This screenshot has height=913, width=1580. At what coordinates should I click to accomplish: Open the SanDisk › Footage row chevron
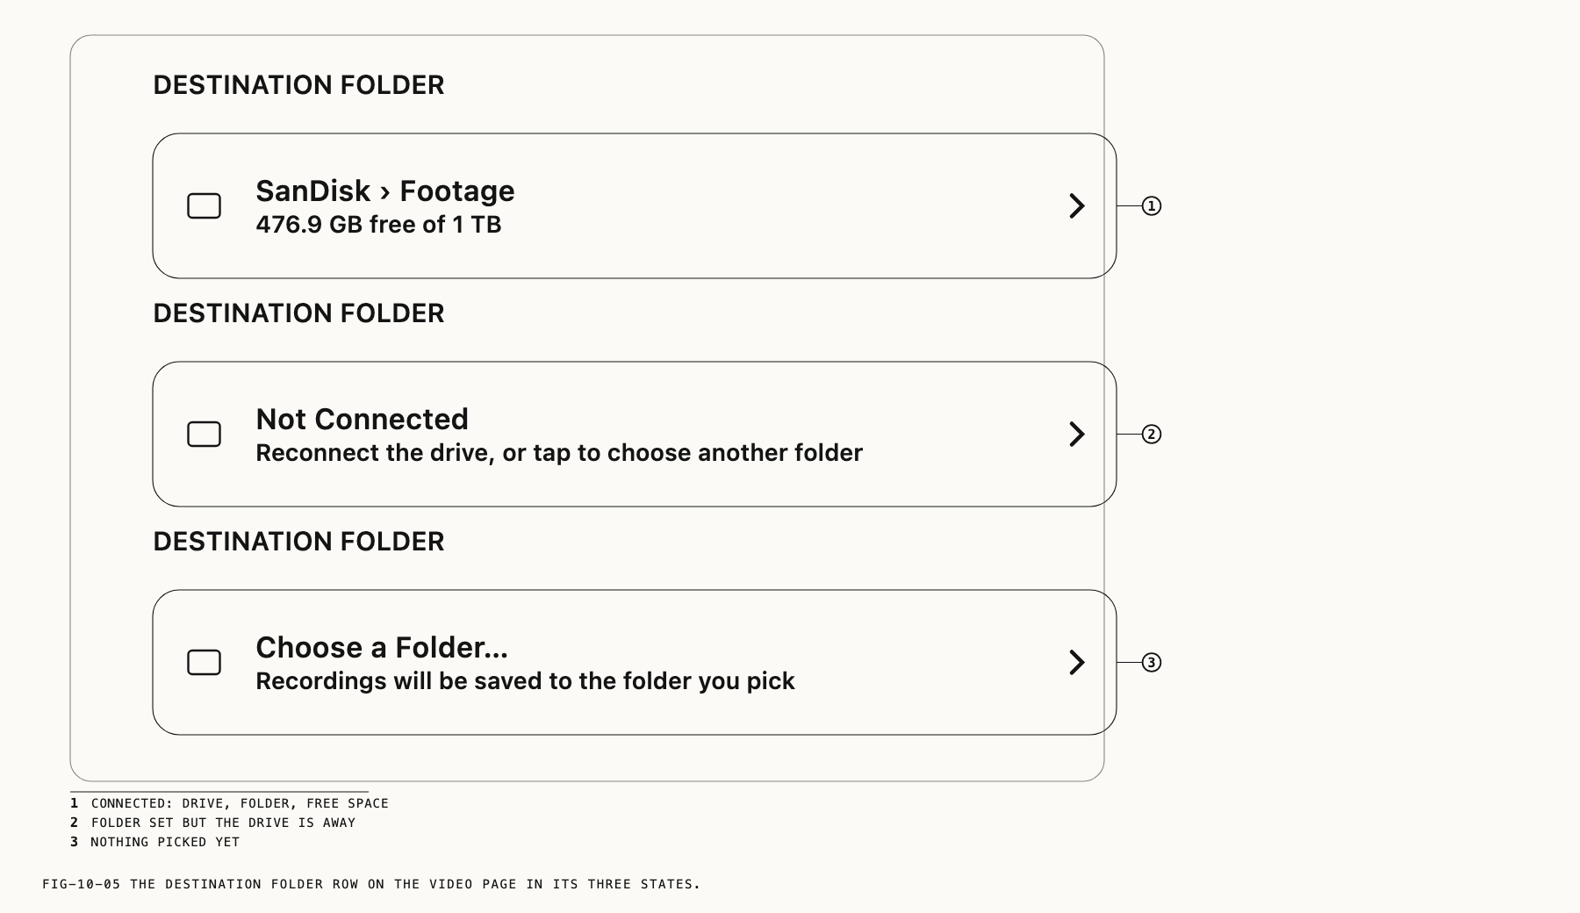coord(1077,205)
